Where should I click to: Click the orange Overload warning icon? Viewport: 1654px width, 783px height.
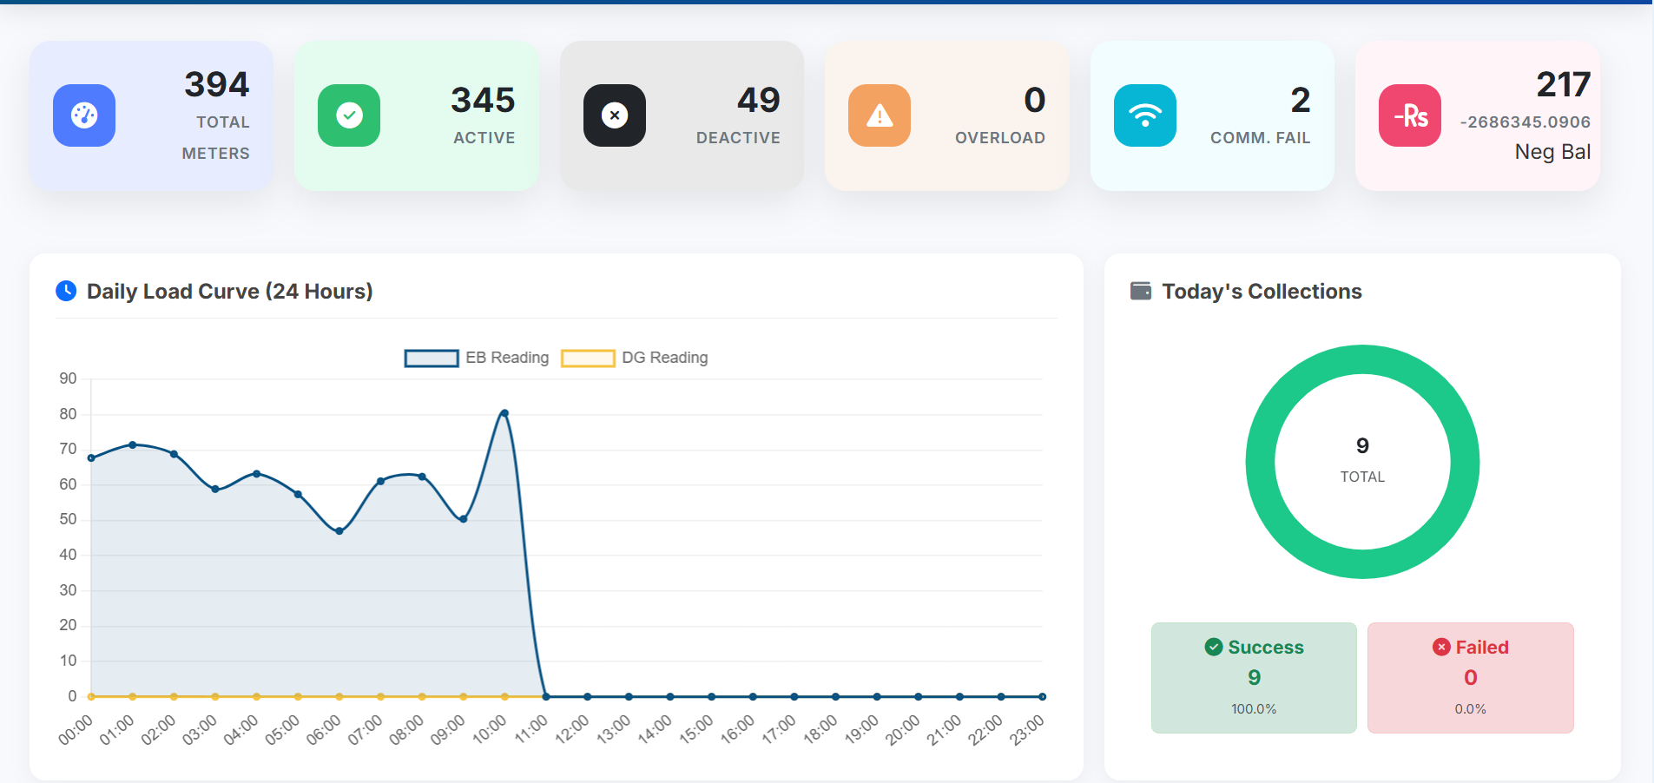880,115
